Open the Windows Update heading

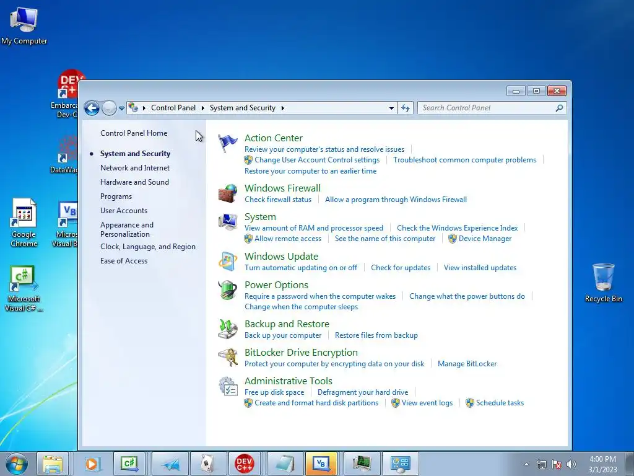click(282, 257)
